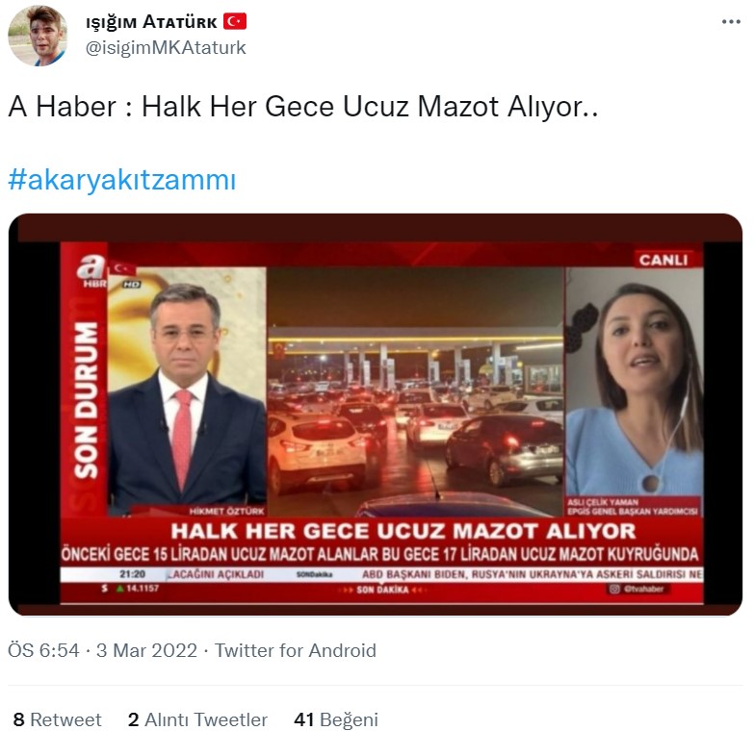Click the HALK HER GECE UCUZ MAZOT ALIYOR headline
This screenshot has width=754, height=731.
pyautogui.click(x=403, y=531)
